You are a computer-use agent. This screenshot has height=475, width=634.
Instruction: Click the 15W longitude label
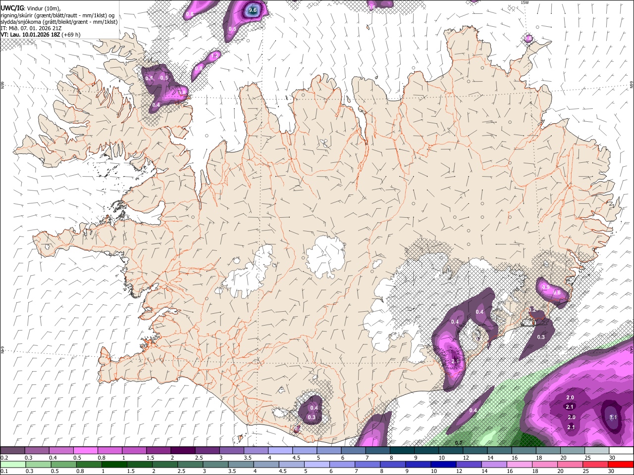coord(525,2)
